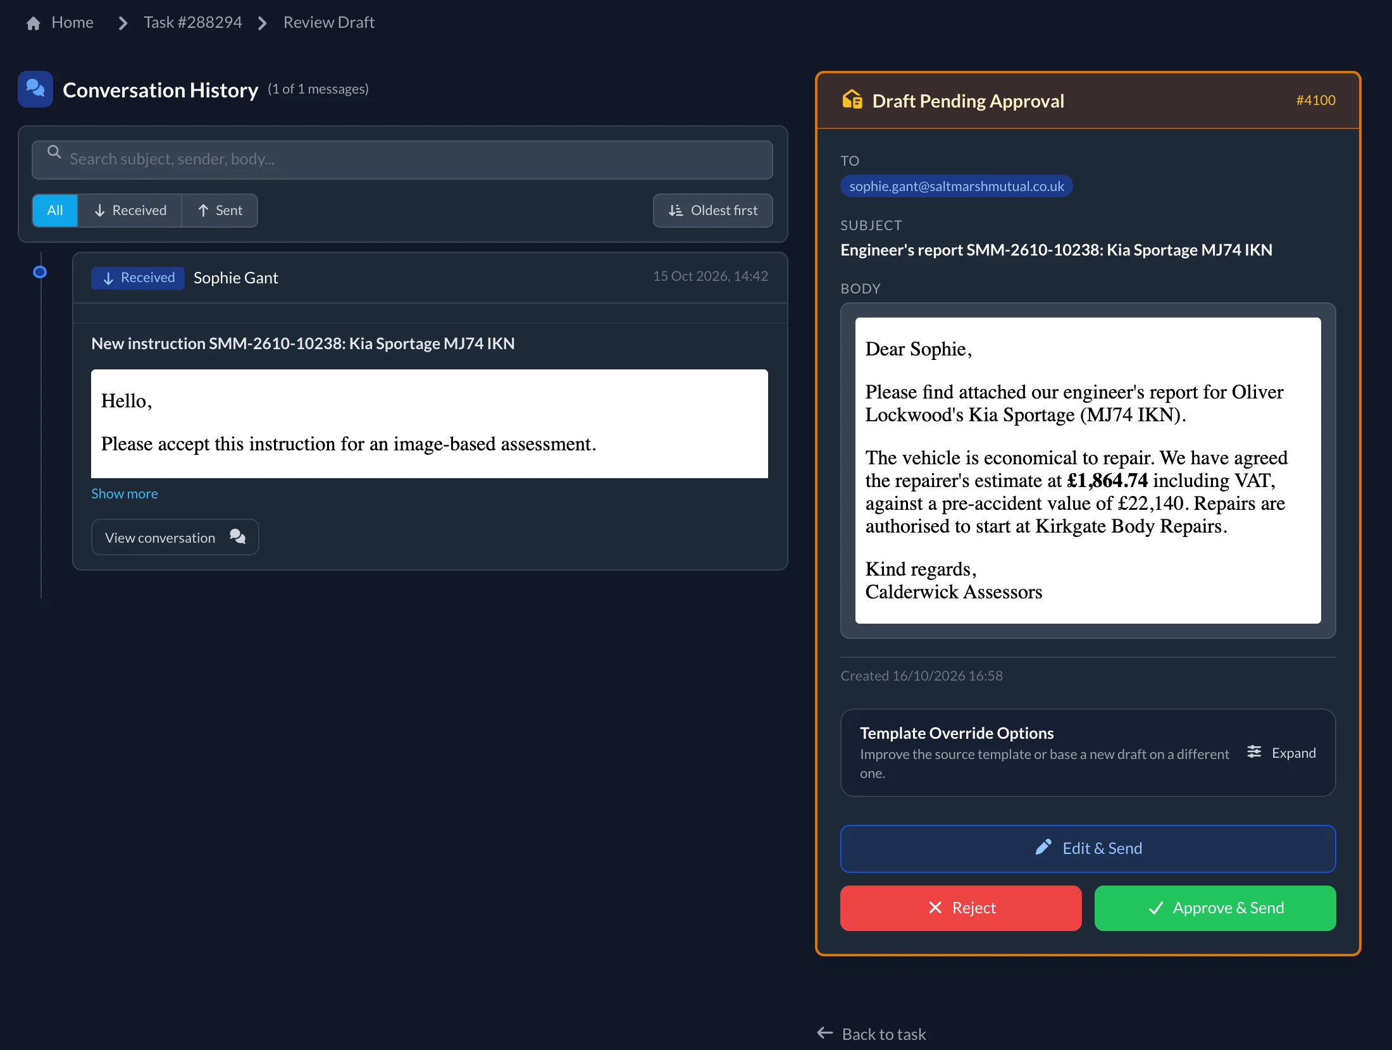Click the Review Draft breadcrumb

[328, 23]
